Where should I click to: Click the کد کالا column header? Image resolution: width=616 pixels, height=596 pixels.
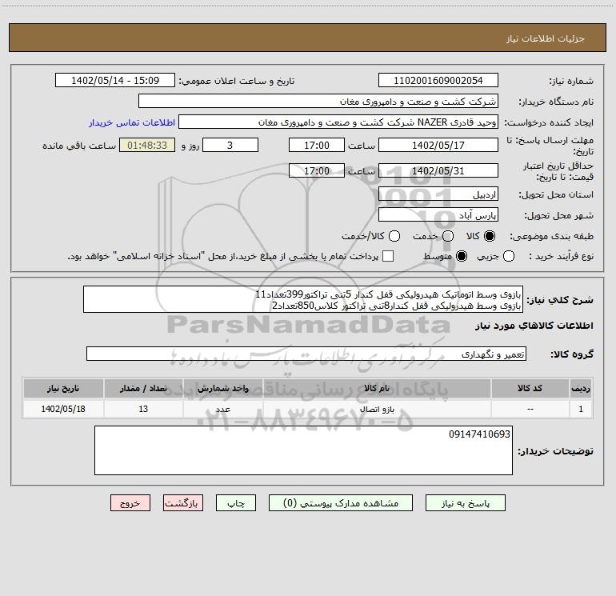(530, 388)
